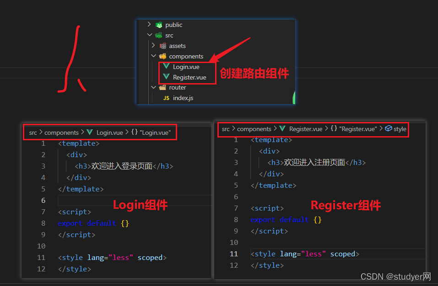Screen dimensions: 438x286
Task: Click the JS icon beside index.js
Action: pyautogui.click(x=166, y=98)
